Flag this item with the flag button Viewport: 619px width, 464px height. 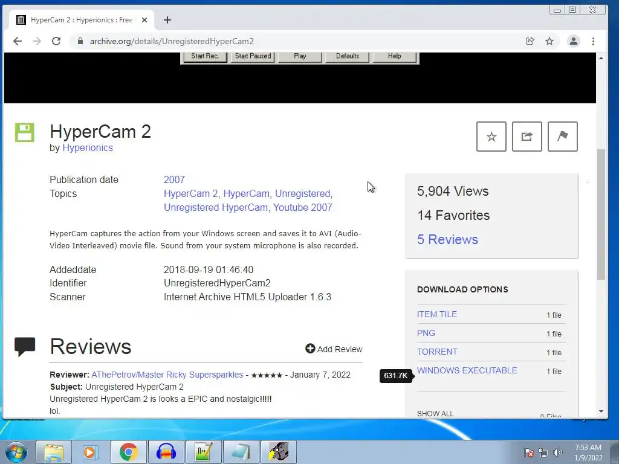tap(563, 137)
